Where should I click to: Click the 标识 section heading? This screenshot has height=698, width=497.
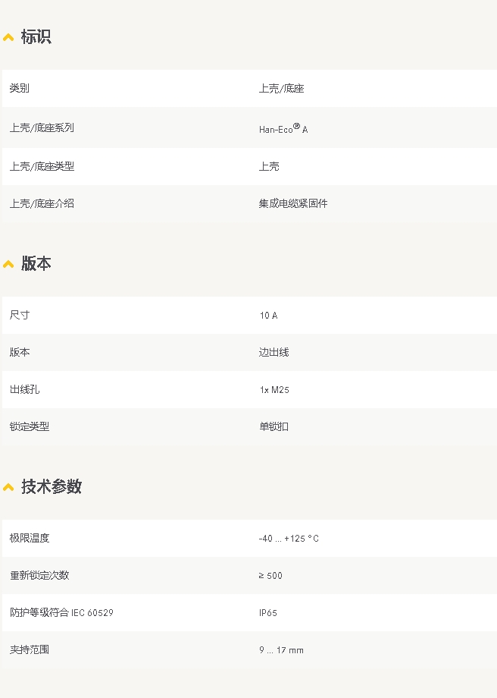point(36,36)
